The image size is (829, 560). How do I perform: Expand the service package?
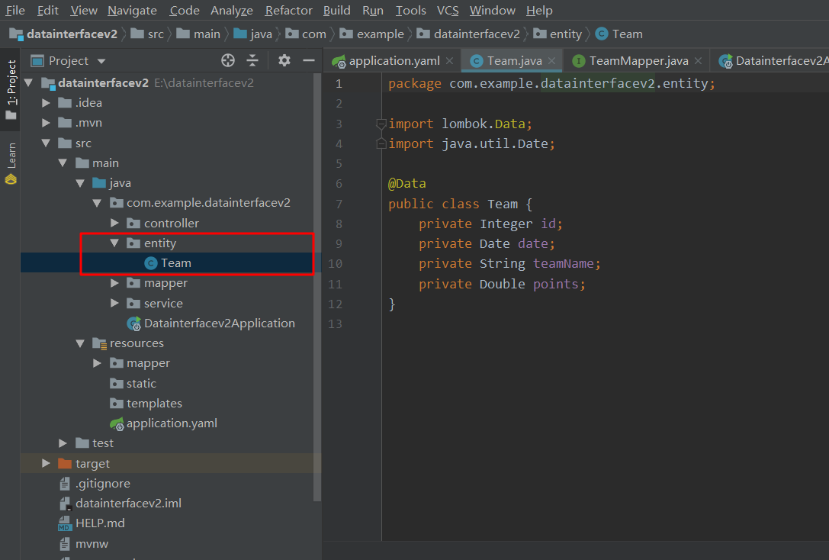pyautogui.click(x=114, y=304)
